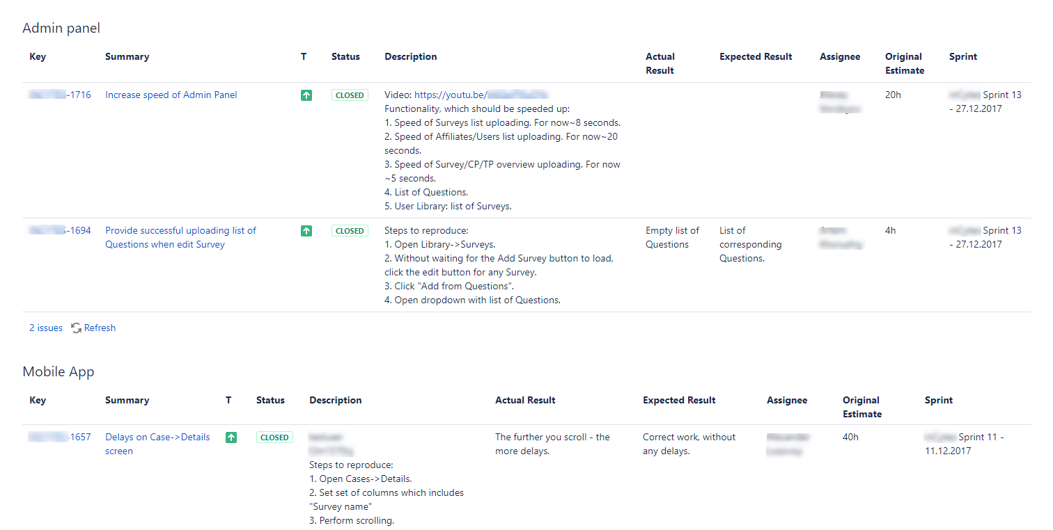
Task: Open issue key ending in 1657
Action: click(60, 437)
